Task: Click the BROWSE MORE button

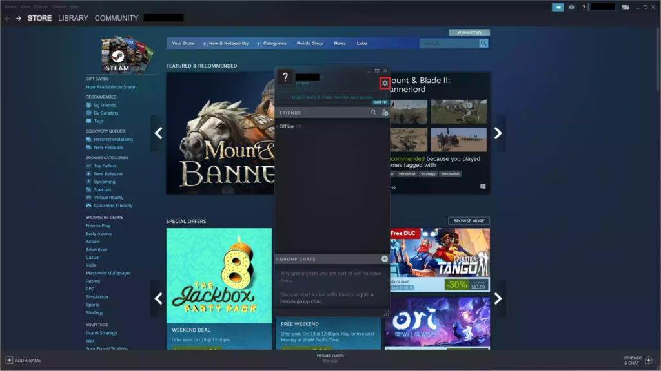Action: coord(469,221)
